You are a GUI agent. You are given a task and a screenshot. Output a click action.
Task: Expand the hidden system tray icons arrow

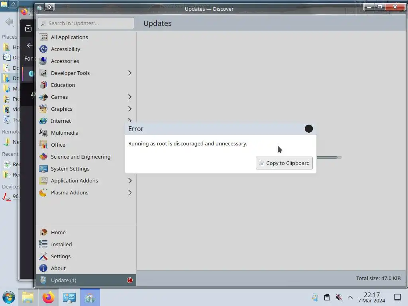click(x=350, y=297)
